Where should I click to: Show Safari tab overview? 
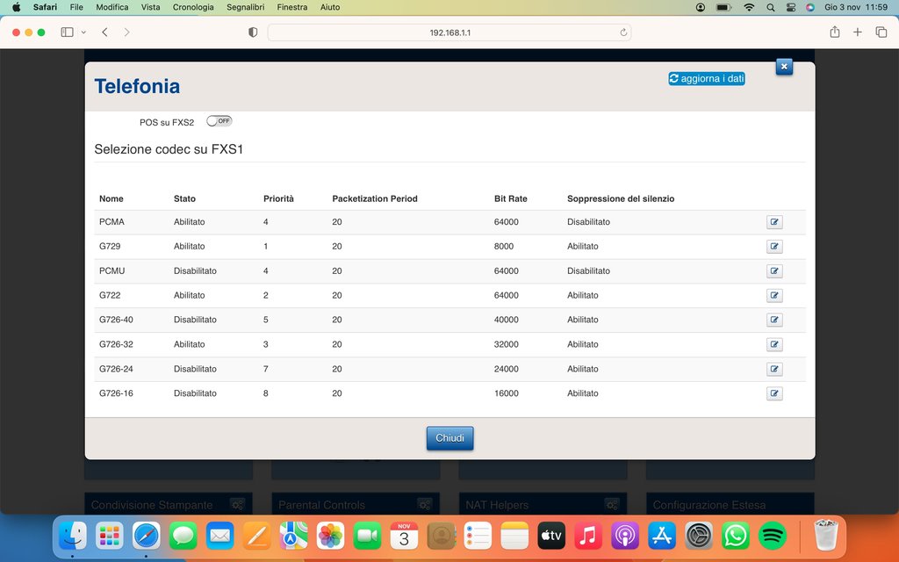[x=881, y=32]
